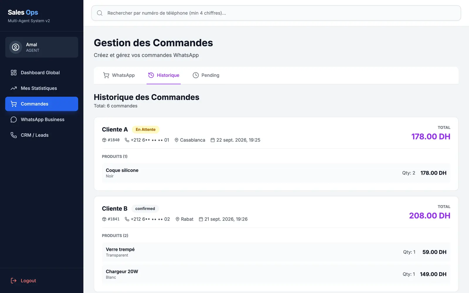
Task: Click calendar icon beside 22 sept. 2026
Action: tap(213, 140)
